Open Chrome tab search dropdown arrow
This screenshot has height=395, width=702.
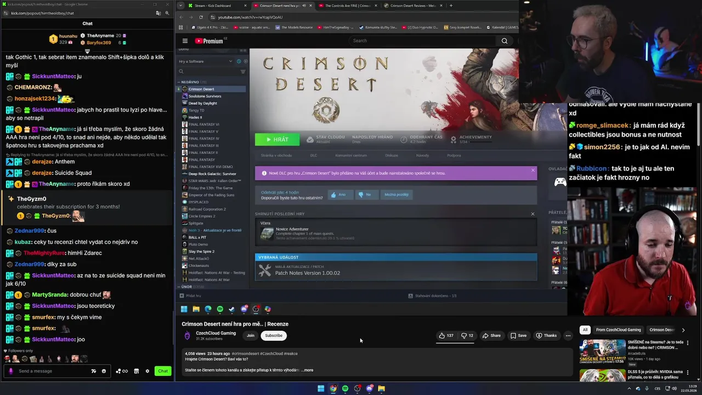(x=180, y=5)
